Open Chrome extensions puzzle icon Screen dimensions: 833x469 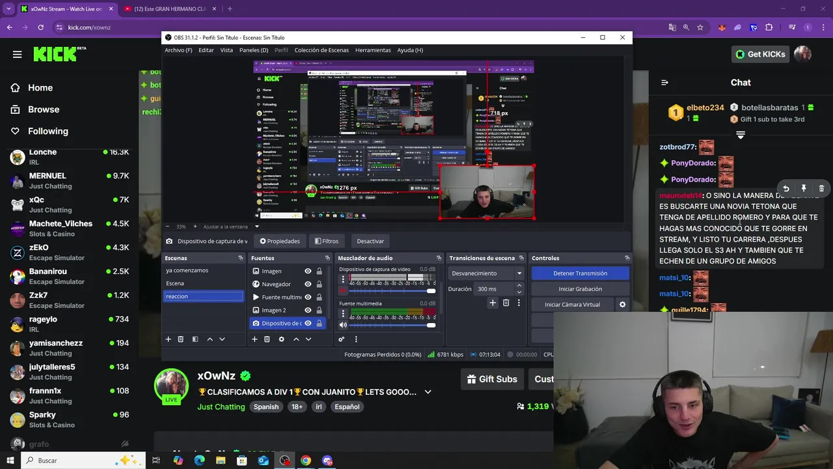[769, 27]
